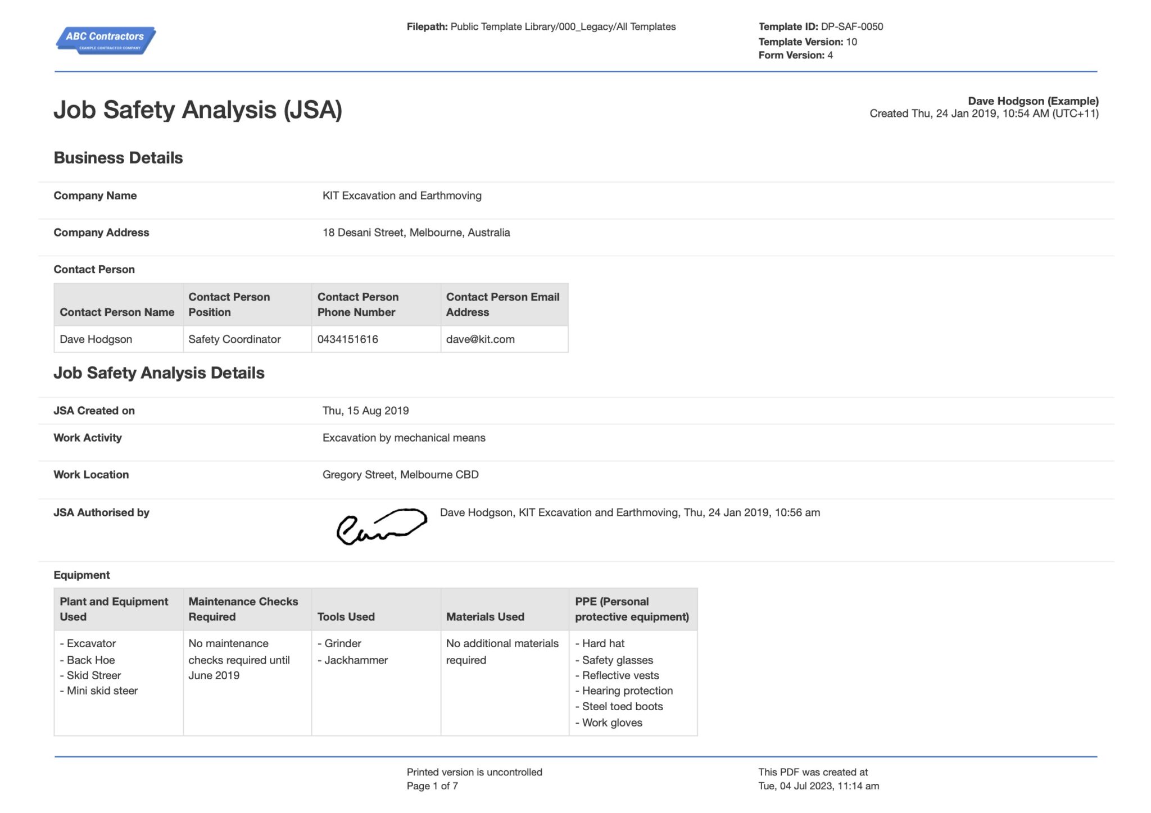Viewport: 1151px width, 813px height.
Task: Click the Job Safety Analysis (JSA) title
Action: pos(197,110)
